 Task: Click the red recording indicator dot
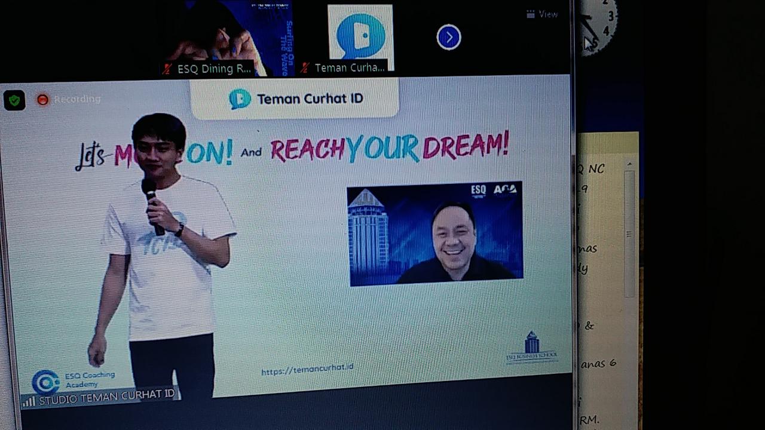click(42, 100)
